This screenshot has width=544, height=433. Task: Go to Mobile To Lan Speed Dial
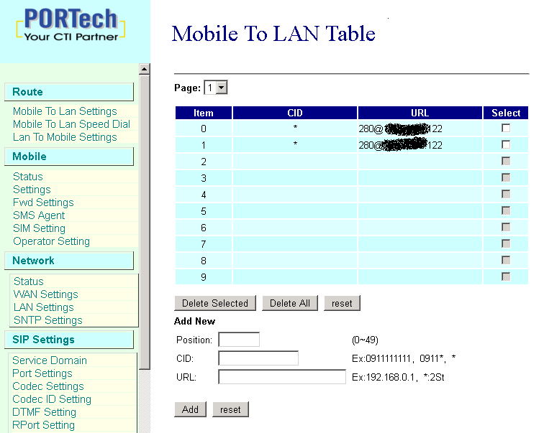point(71,124)
